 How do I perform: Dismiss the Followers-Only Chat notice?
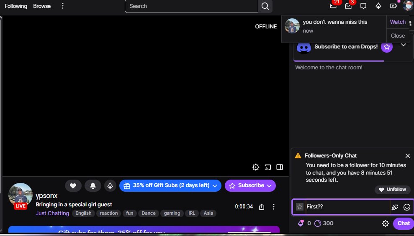click(408, 156)
